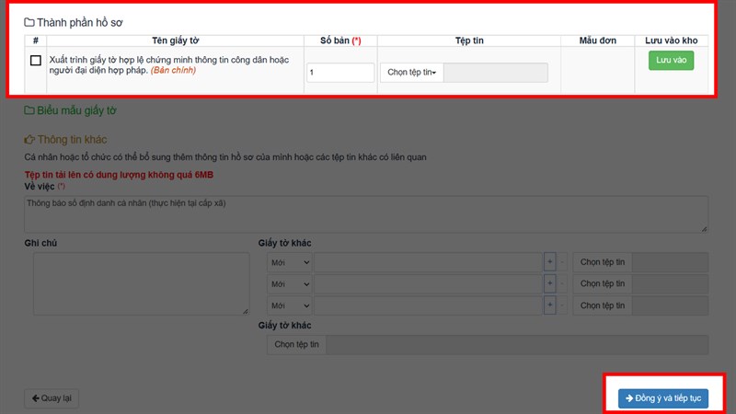736x414 pixels.
Task: Click the folder icon beside Biểu mẫu giấy tờ
Action: 29,110
